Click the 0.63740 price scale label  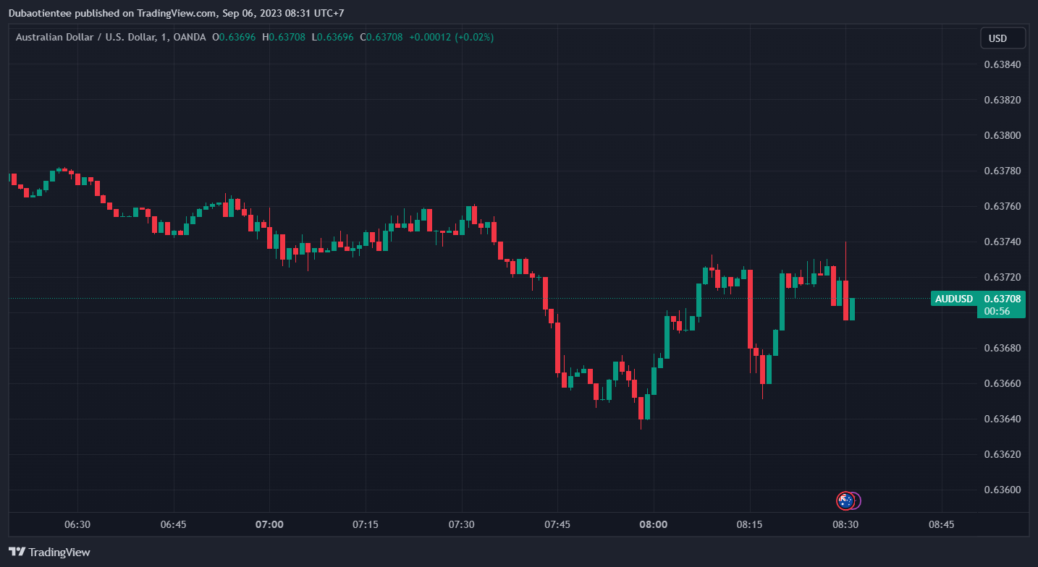pyautogui.click(x=1002, y=242)
